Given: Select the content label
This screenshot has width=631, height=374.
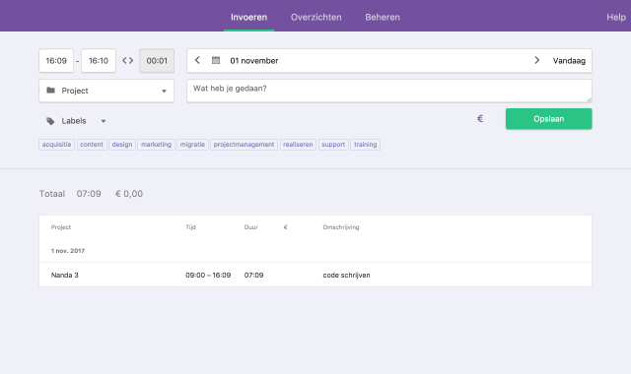Looking at the screenshot, I should [x=92, y=145].
